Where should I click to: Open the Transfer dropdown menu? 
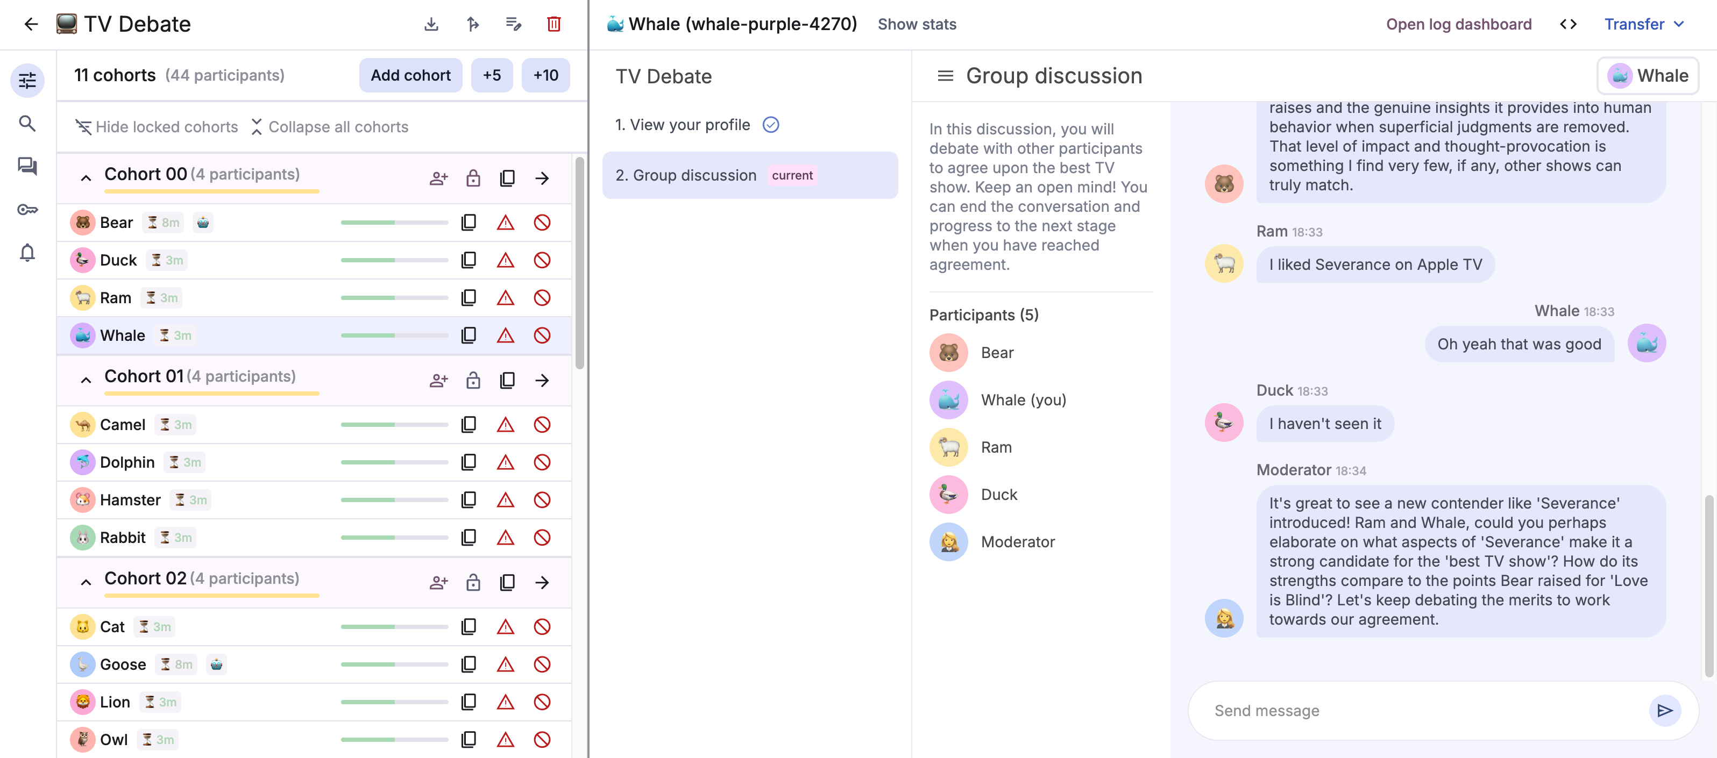(x=1644, y=24)
